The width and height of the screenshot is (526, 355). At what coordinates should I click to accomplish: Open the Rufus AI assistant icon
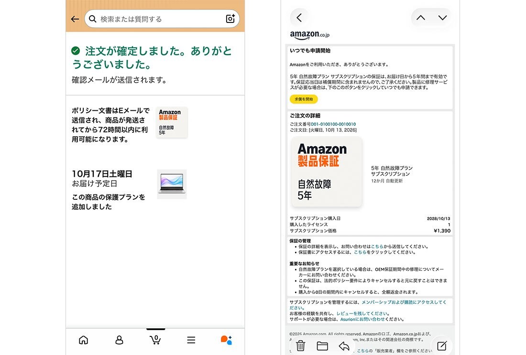pos(227,340)
